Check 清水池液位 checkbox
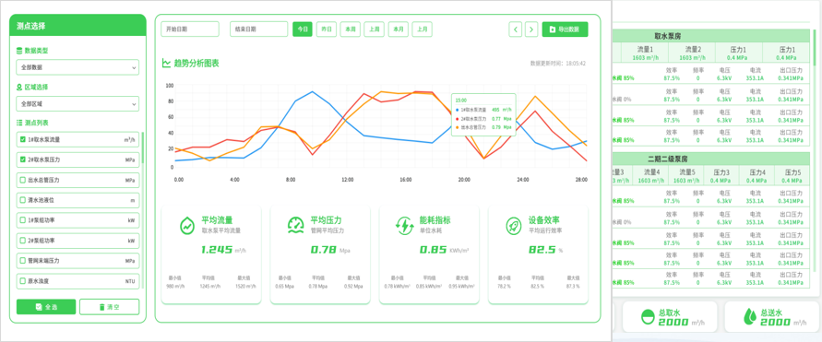Screen dimensions: 822x342 [x=22, y=199]
